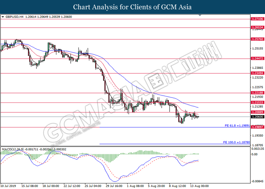Click the 1.24472 horizontal line label
This screenshot has width=265, height=189.
coord(257,58)
